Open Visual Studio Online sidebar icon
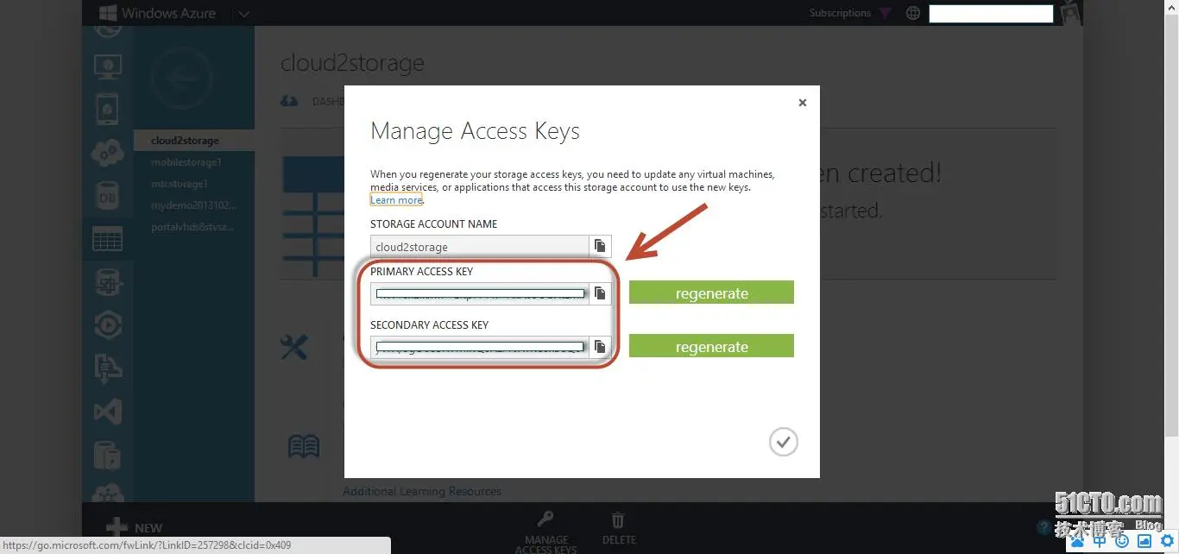This screenshot has height=554, width=1179. tap(108, 412)
